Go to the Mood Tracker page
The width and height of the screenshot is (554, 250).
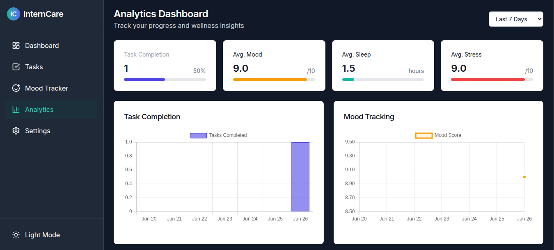click(x=46, y=88)
